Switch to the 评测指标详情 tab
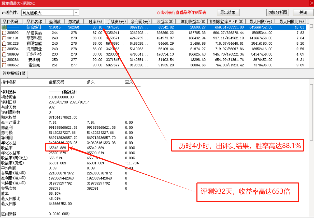Viewport: 314px width, 218px height. 15,74
